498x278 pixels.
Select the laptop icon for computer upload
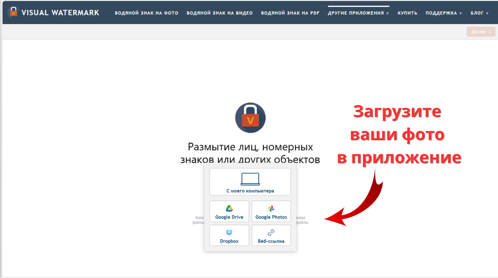tap(250, 179)
